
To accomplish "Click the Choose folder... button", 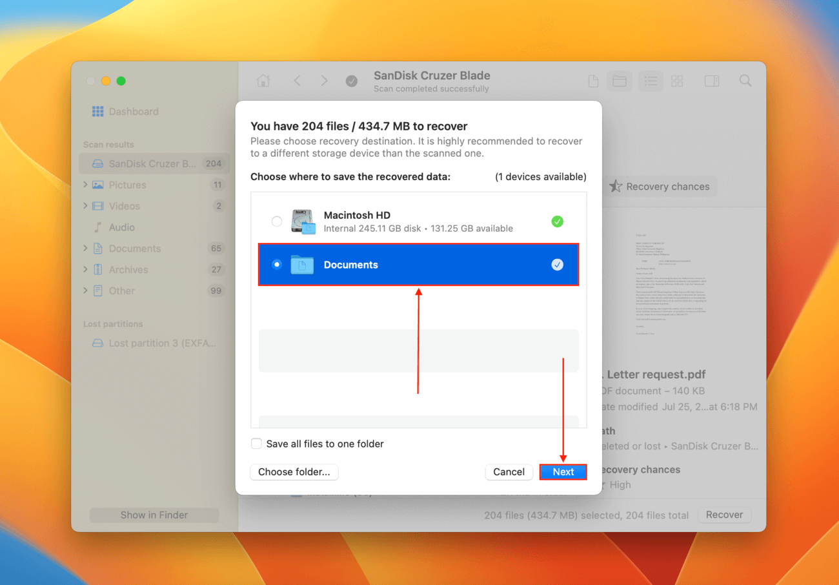I will point(294,472).
